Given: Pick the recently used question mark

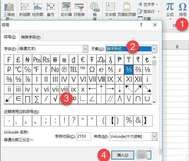Looking at the screenshot, I should 74,121.
